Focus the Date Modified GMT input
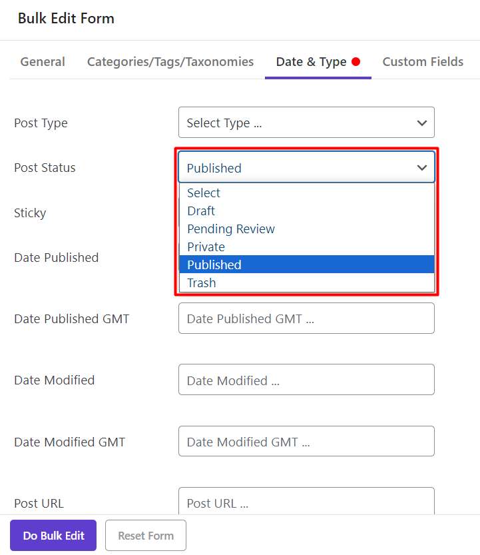This screenshot has height=555, width=480. (x=306, y=441)
